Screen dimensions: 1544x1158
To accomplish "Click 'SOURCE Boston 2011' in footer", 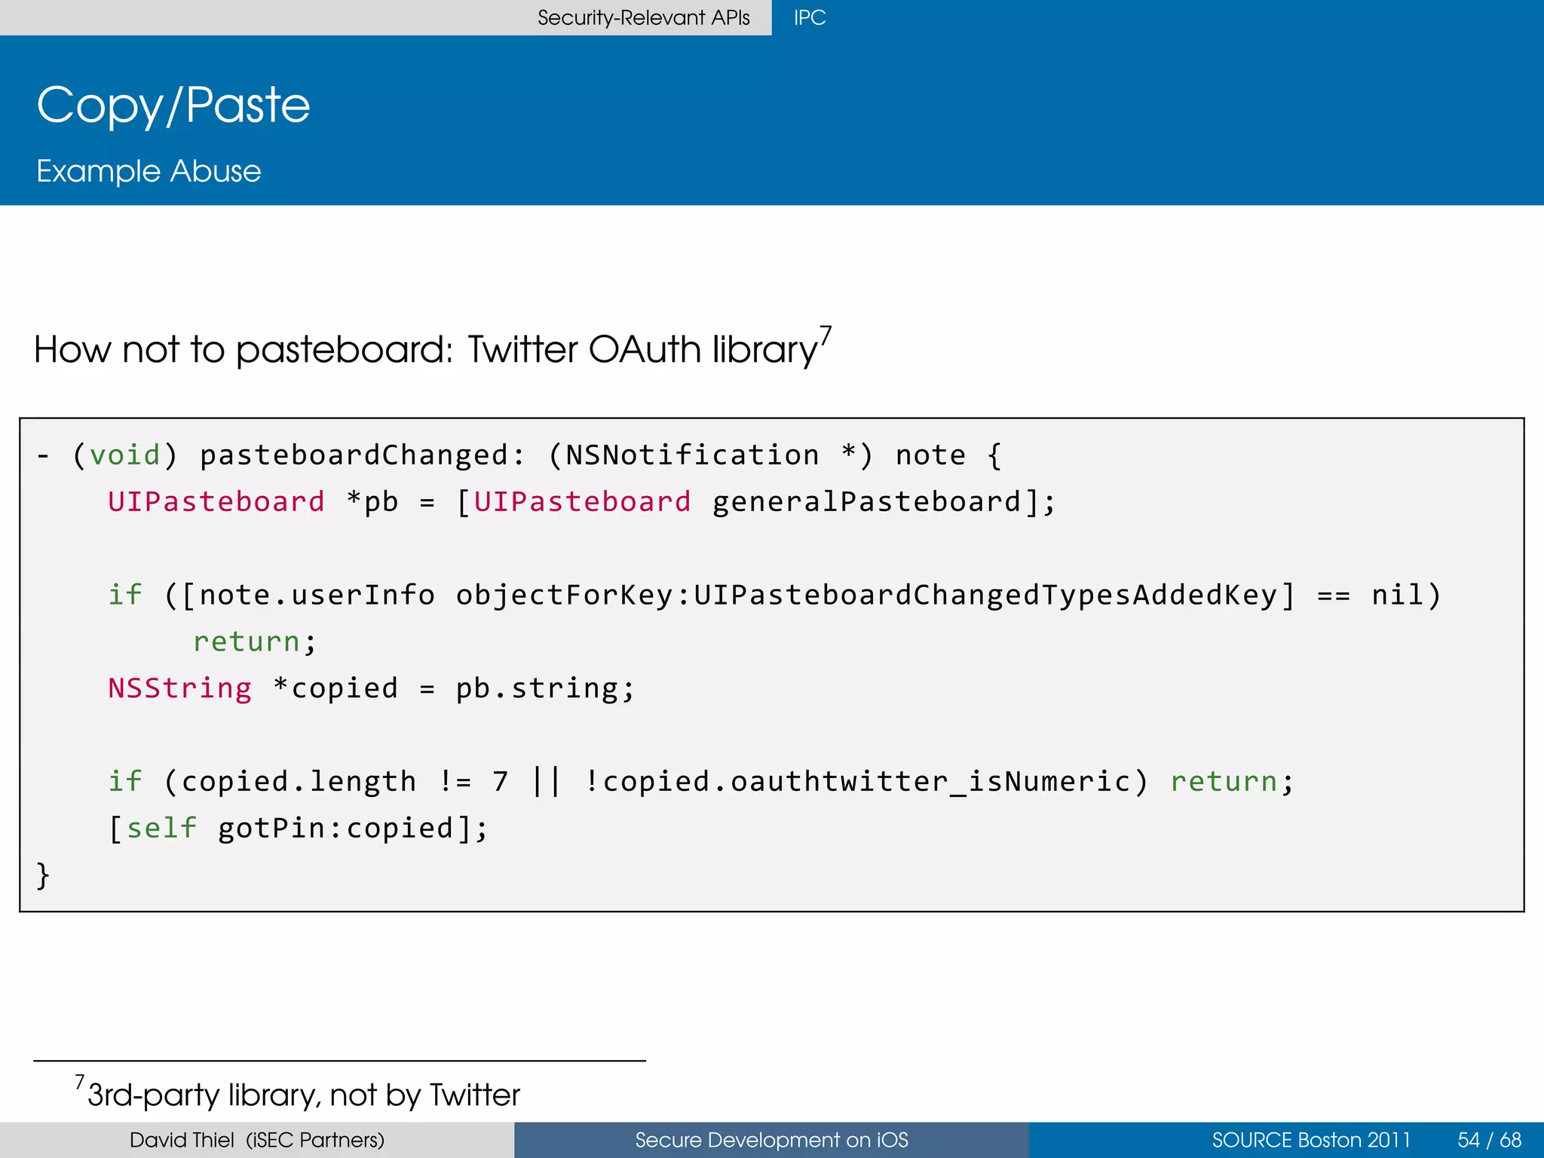I will tap(1311, 1140).
